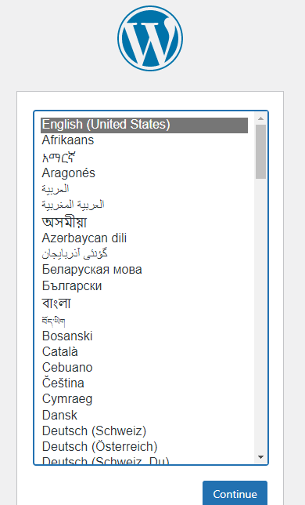
Task: Click empty scrollbar track below thumb
Action: pos(260,315)
